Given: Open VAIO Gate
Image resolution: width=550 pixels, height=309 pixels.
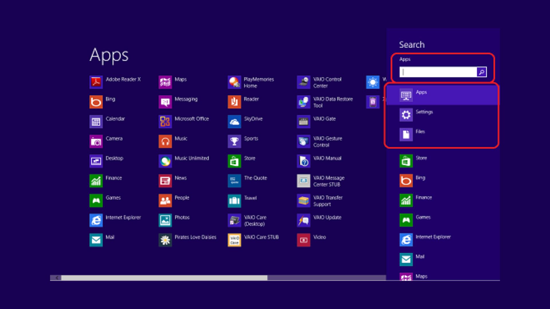Looking at the screenshot, I should click(x=304, y=122).
